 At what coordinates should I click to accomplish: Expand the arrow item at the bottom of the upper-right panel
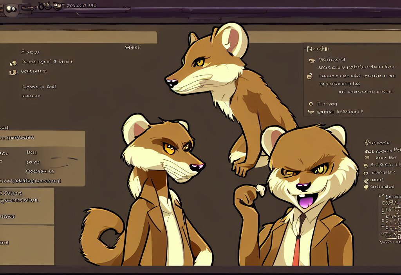[x=311, y=112]
